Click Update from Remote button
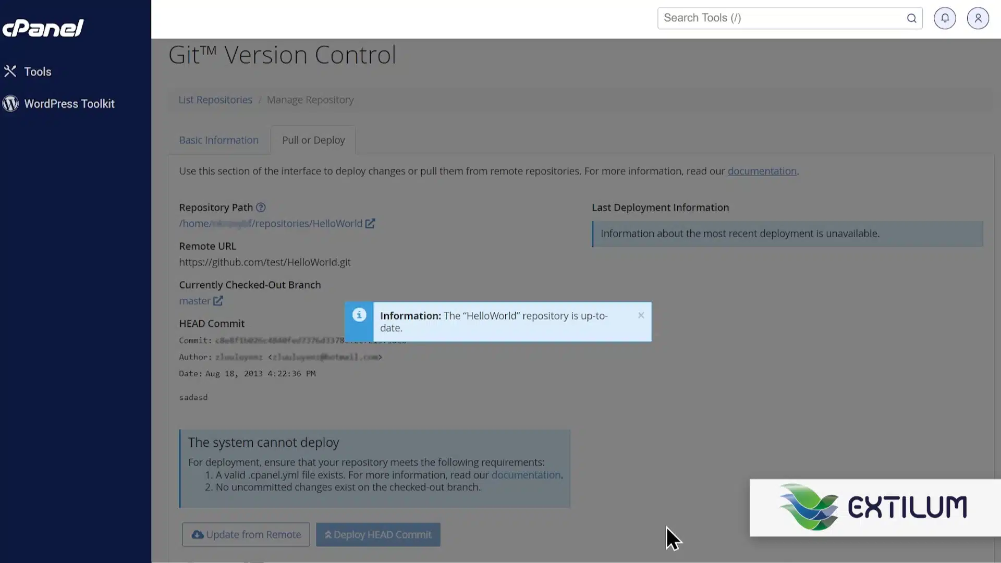The width and height of the screenshot is (1001, 563). (x=246, y=535)
